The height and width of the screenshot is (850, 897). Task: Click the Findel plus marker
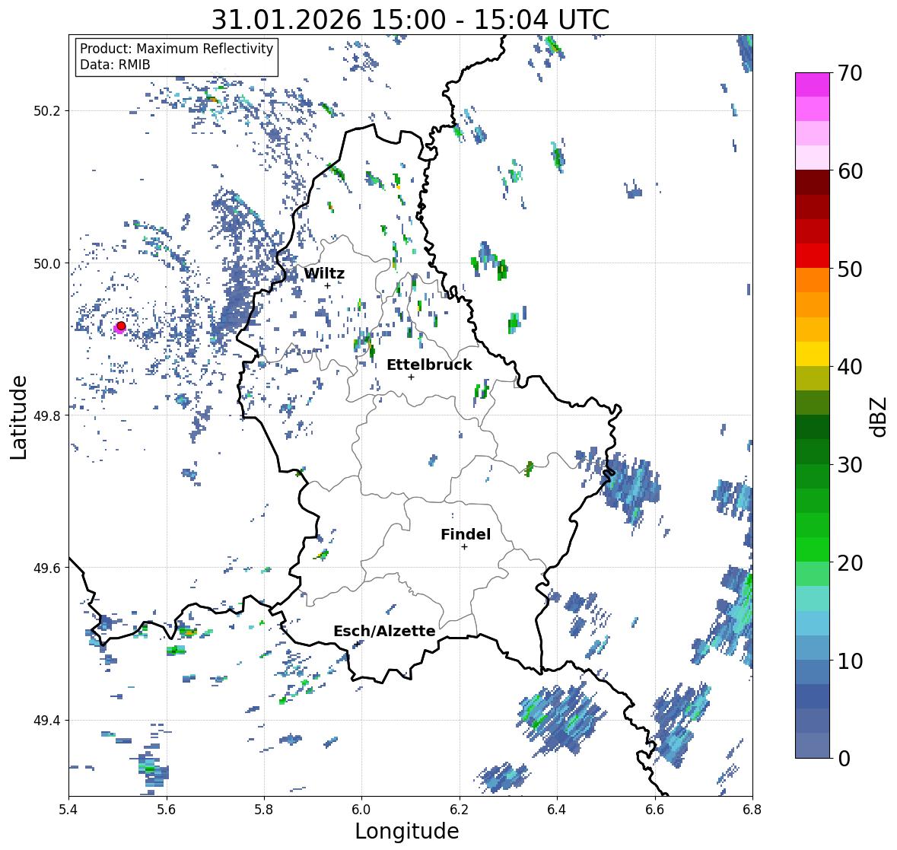[x=465, y=547]
